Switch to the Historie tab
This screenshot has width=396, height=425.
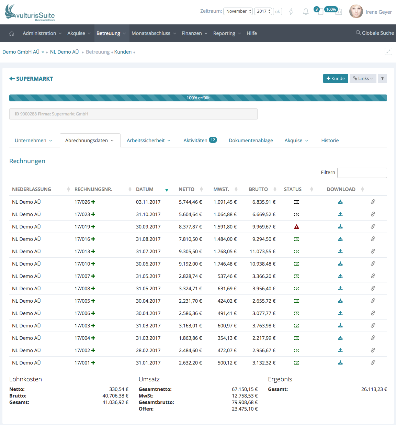tap(330, 141)
